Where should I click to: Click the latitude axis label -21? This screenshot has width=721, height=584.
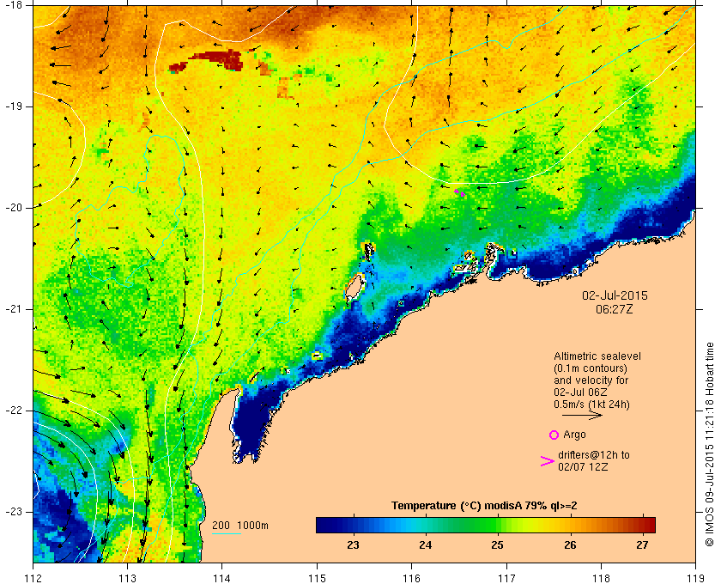click(x=13, y=309)
